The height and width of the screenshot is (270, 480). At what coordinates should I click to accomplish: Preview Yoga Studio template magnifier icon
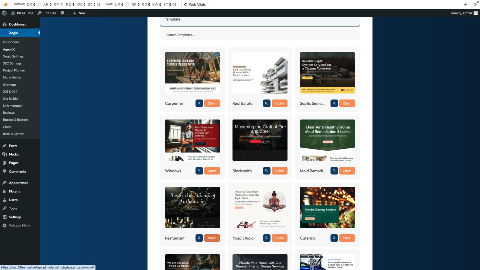pos(266,238)
